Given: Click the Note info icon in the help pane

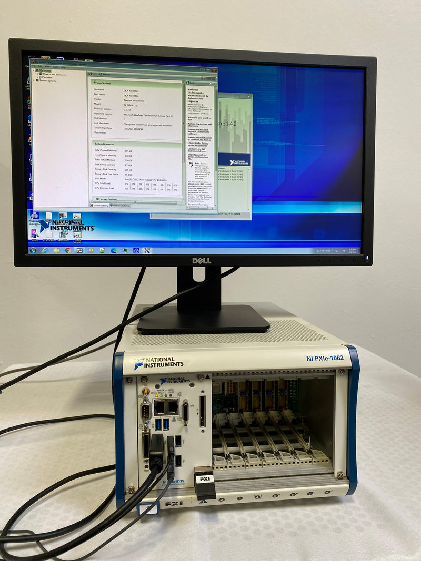Looking at the screenshot, I should (190, 164).
